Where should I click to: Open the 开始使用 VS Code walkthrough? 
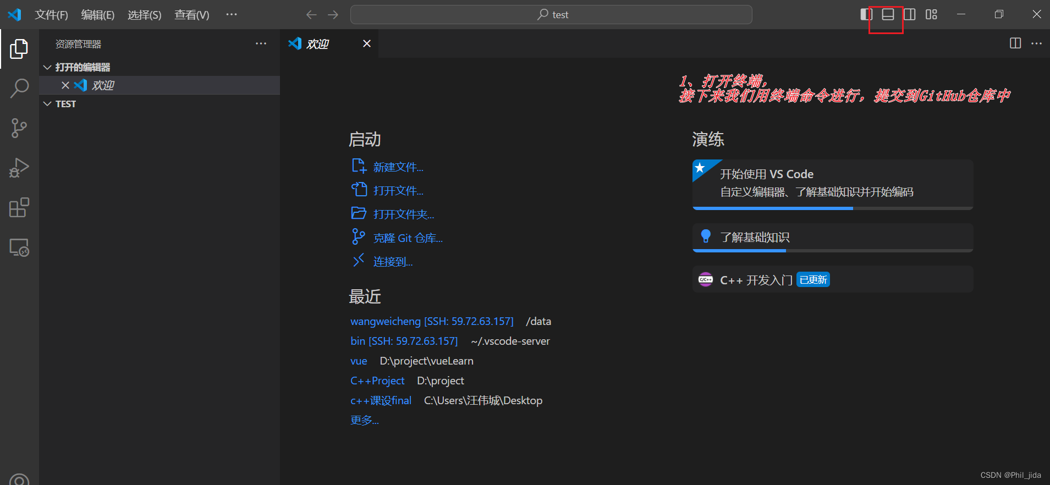coord(833,185)
